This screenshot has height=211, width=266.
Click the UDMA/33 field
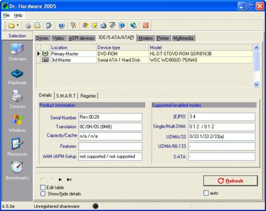click(222, 137)
